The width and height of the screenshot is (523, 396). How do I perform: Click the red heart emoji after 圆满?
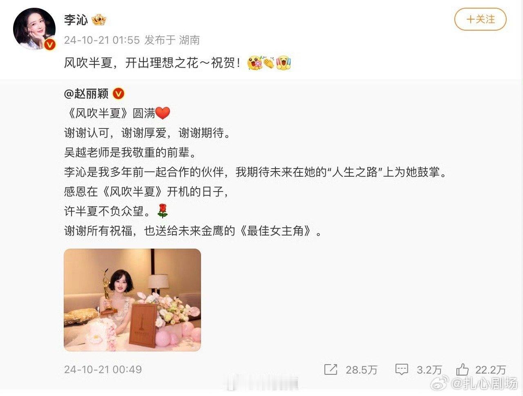pos(163,113)
